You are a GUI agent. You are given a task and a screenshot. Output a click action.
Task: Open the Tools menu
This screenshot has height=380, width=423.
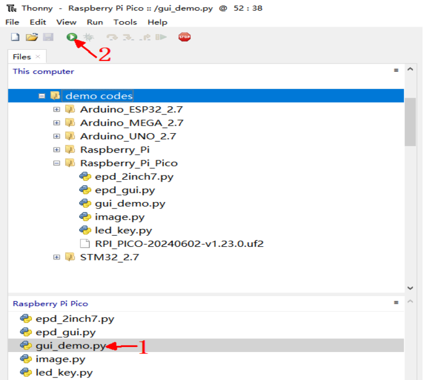tap(125, 22)
